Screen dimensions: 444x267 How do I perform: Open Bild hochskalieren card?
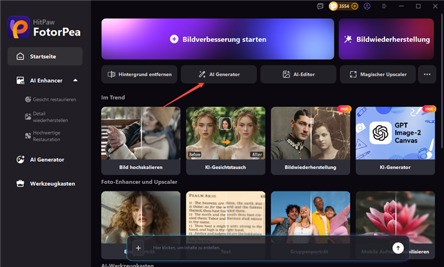click(x=141, y=141)
